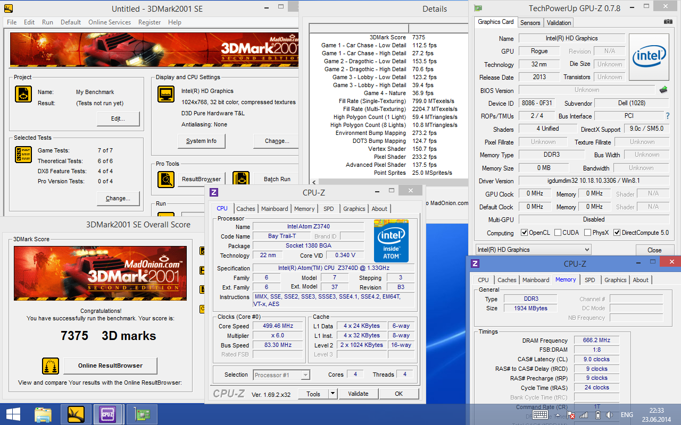Click Change... under Display and CPU Settings
Image resolution: width=681 pixels, height=425 pixels.
pyautogui.click(x=277, y=141)
